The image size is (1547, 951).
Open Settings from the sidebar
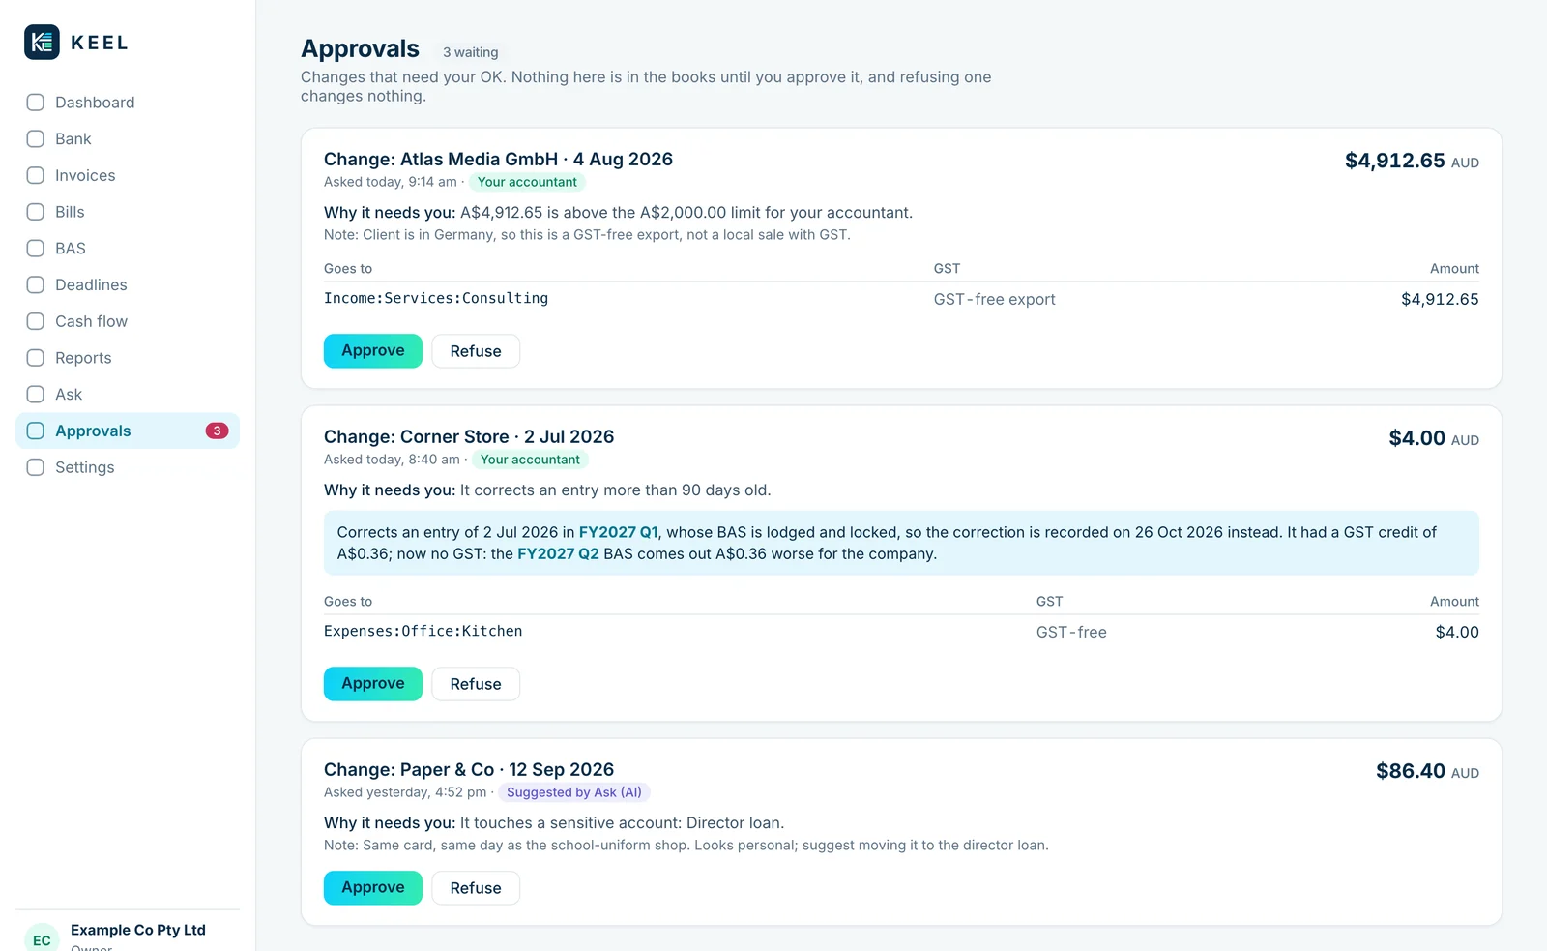tap(128, 467)
